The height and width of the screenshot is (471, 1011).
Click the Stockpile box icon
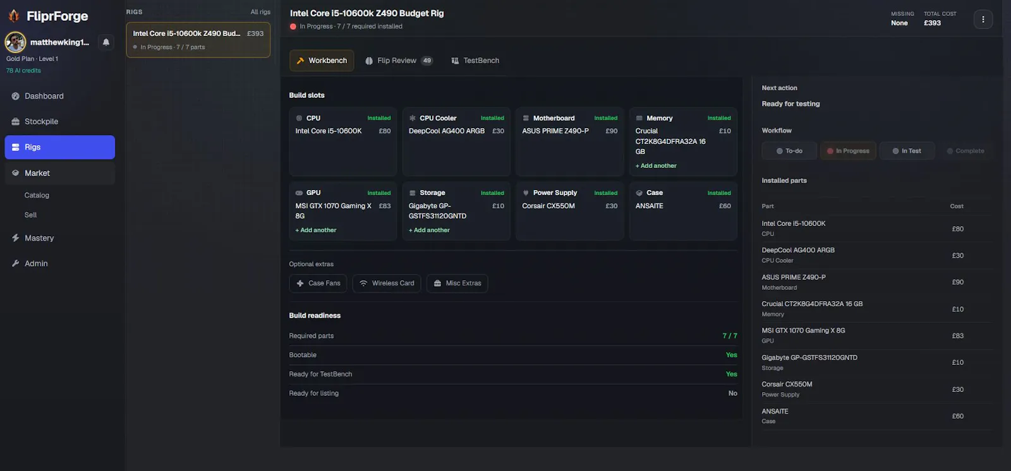pyautogui.click(x=16, y=121)
